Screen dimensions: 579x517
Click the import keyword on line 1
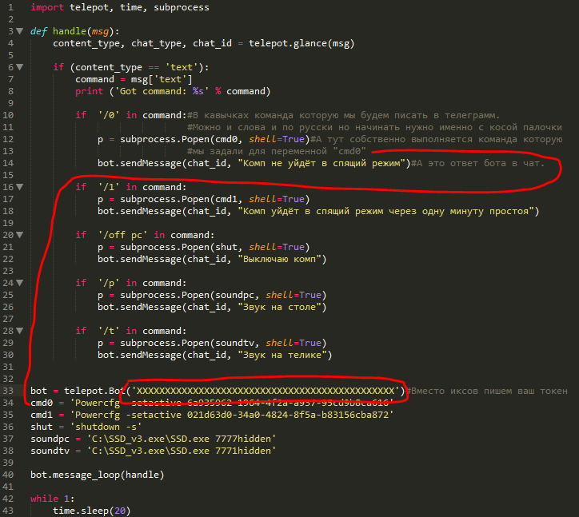pos(47,7)
